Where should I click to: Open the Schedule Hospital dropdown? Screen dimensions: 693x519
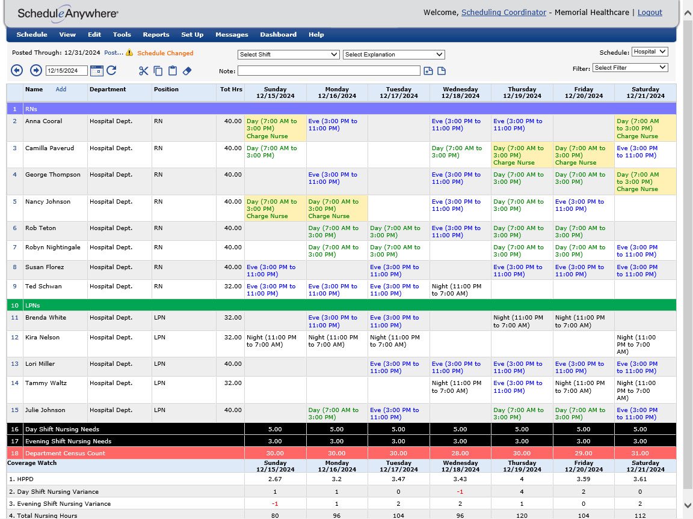650,52
